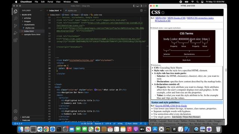Open the editor More Actions ellipsis
Screen dimensions: 239x134
(145, 10)
